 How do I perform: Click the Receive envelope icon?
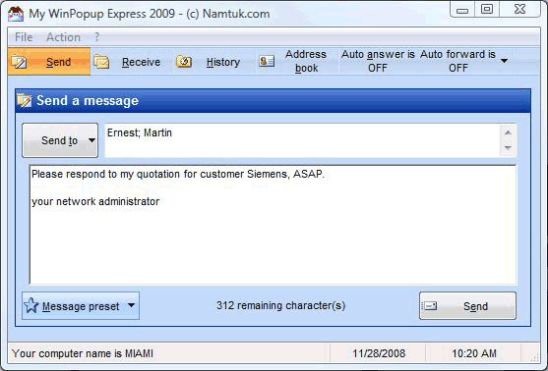point(101,62)
